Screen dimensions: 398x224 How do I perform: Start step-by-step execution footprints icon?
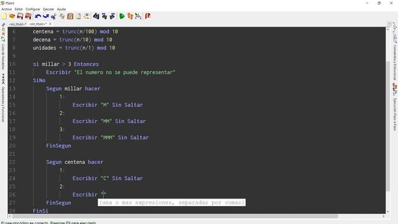click(130, 16)
